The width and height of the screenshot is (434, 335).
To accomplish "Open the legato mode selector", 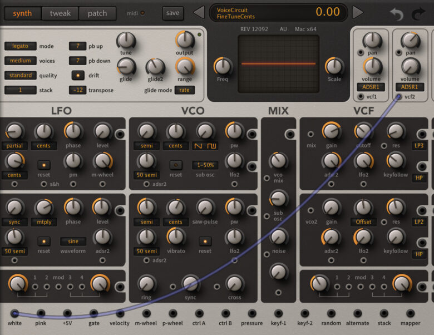I will [20, 46].
